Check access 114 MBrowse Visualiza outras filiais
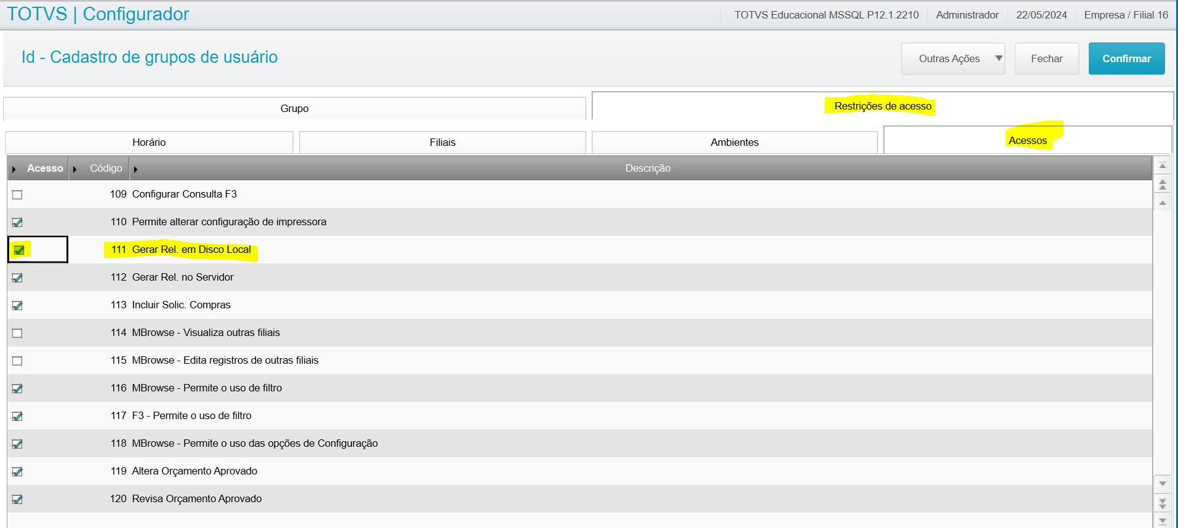Screen dimensions: 1178x528 (x=17, y=333)
